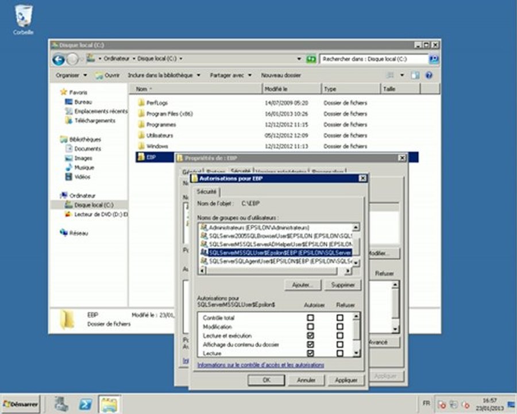The image size is (517, 414).
Task: Sort by Modifié le column header
Action: 292,89
